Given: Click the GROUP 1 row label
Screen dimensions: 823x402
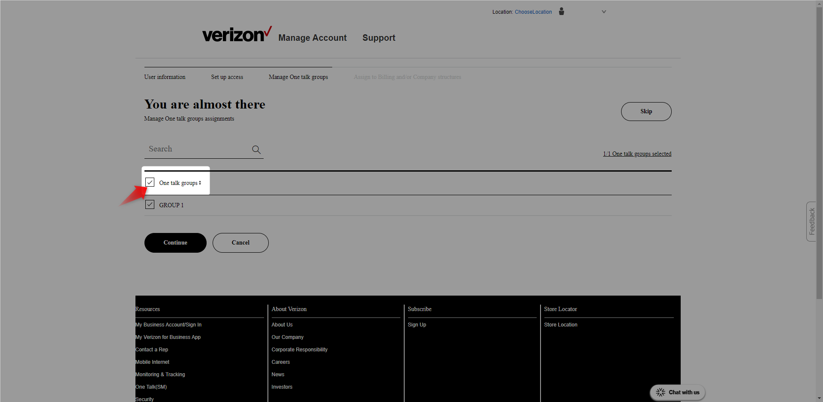Looking at the screenshot, I should 171,205.
